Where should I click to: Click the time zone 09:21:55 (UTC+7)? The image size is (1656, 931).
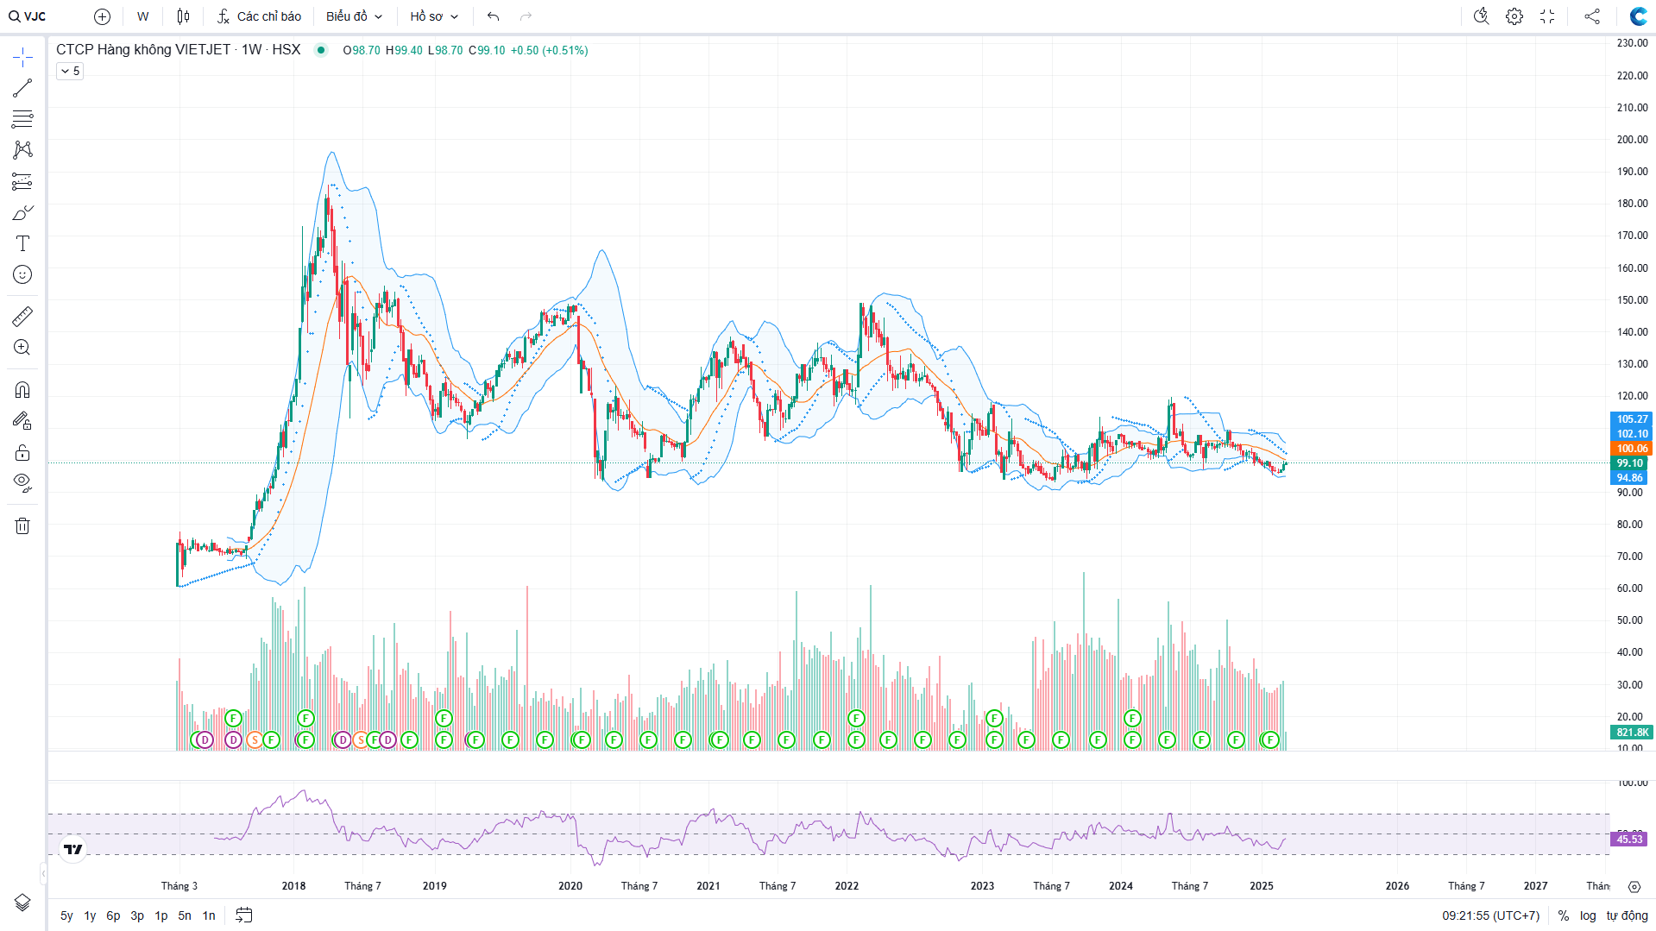coord(1490,915)
